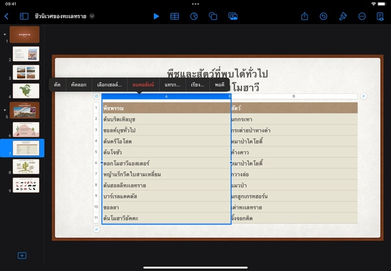This screenshot has width=391, height=271.
Task: Tap the share icon
Action: [x=304, y=16]
